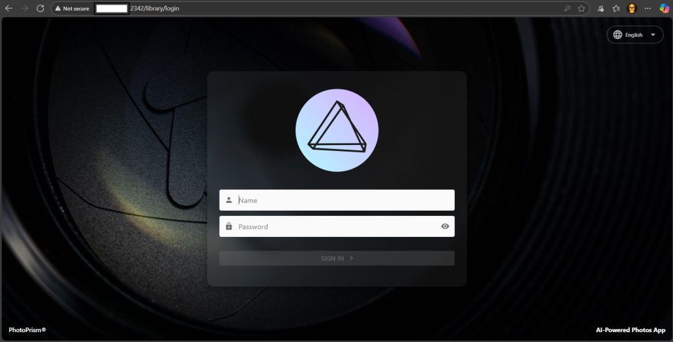Open the Copilot sidebar icon
This screenshot has width=673, height=342.
(664, 9)
